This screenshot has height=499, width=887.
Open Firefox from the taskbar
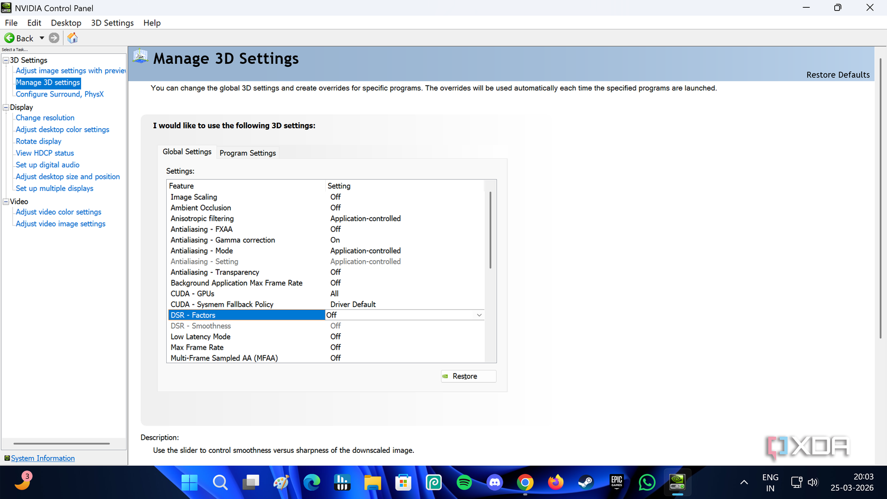click(556, 482)
